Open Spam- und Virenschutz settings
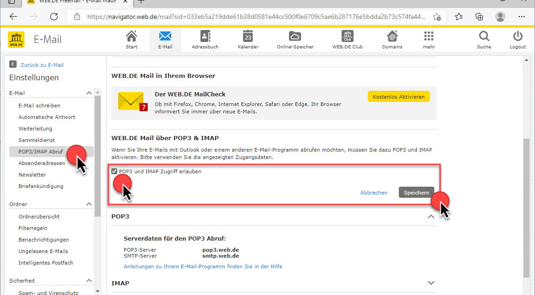Screen dimensions: 535x295 point(48,293)
